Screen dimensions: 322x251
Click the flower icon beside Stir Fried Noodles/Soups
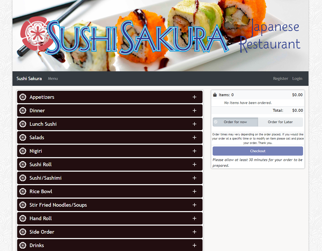pos(23,205)
